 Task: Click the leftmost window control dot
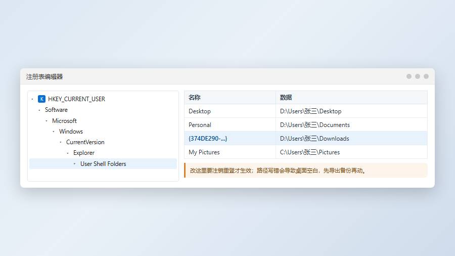coord(409,76)
